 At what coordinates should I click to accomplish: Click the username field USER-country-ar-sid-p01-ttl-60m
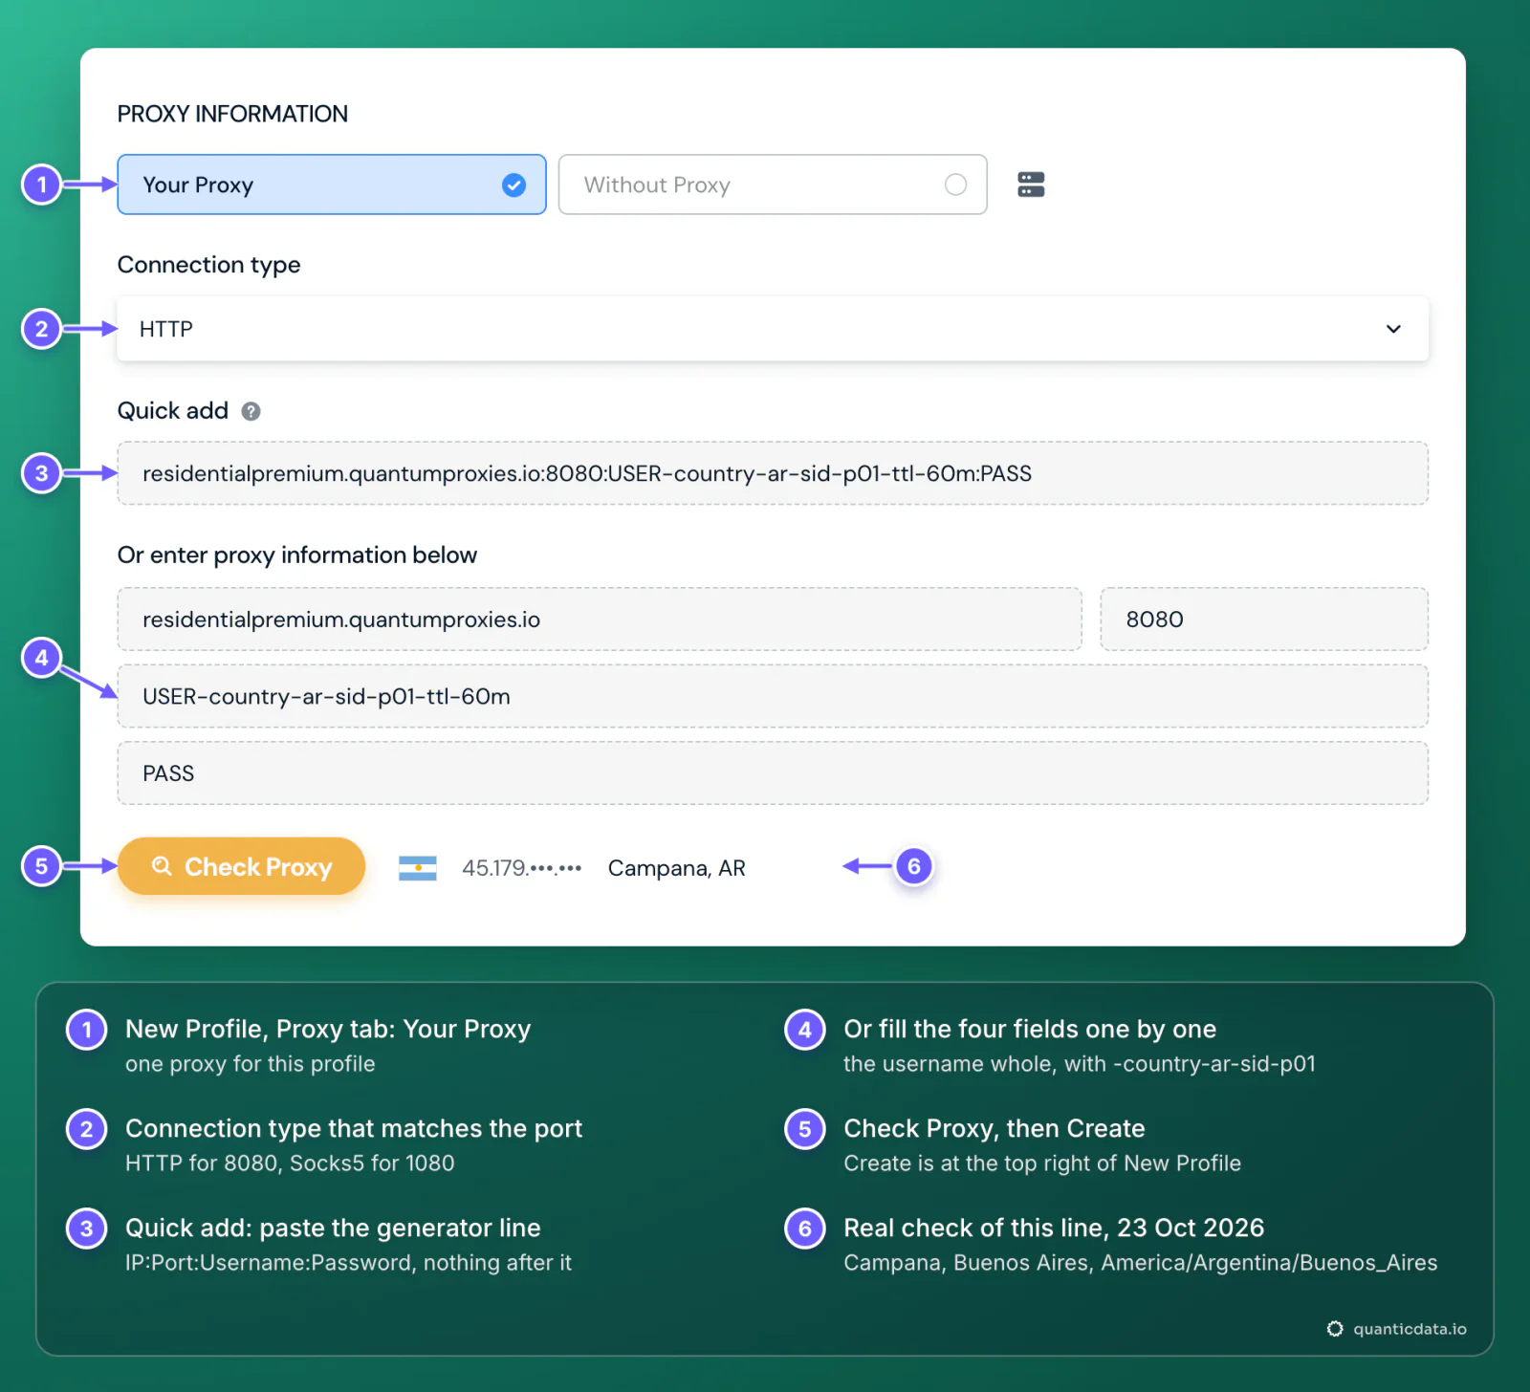point(773,696)
